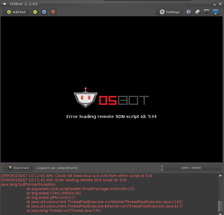
Task: Click the 19MB / 386MB memory bar
Action: pos(191,168)
